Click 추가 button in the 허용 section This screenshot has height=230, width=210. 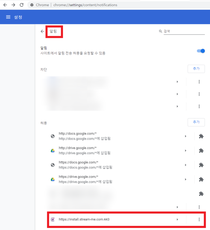(x=196, y=122)
